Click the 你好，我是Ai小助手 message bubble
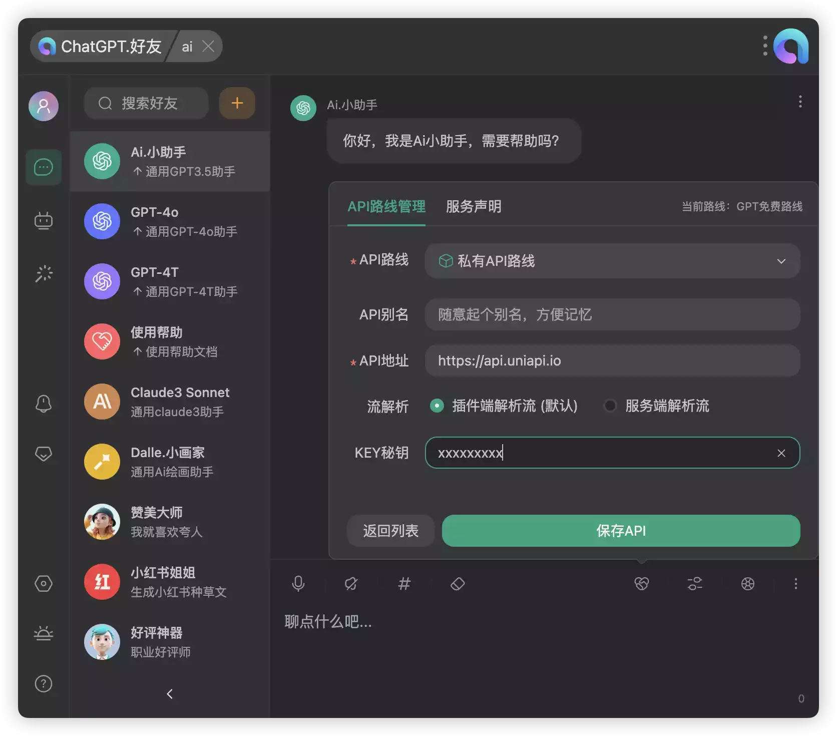This screenshot has width=837, height=736. click(454, 141)
